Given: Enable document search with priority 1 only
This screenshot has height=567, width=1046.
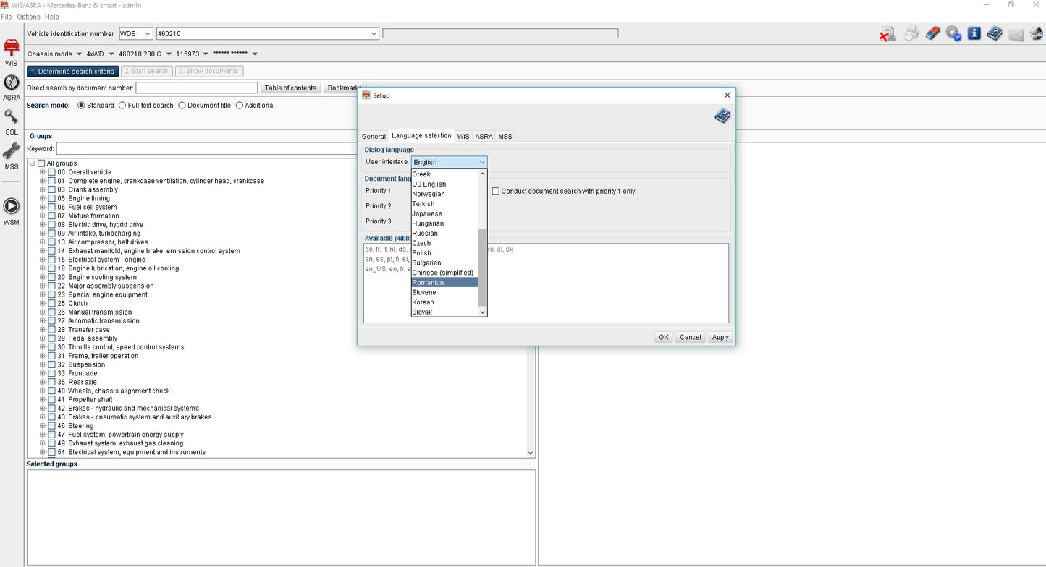Looking at the screenshot, I should [x=496, y=191].
